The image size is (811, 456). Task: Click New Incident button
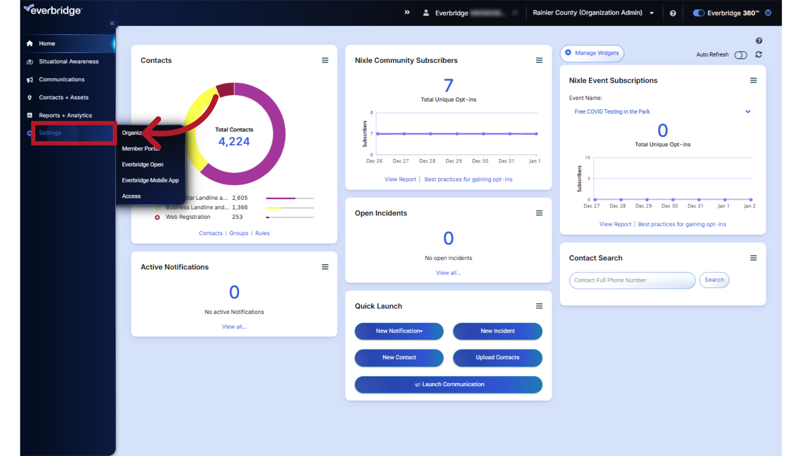click(498, 331)
